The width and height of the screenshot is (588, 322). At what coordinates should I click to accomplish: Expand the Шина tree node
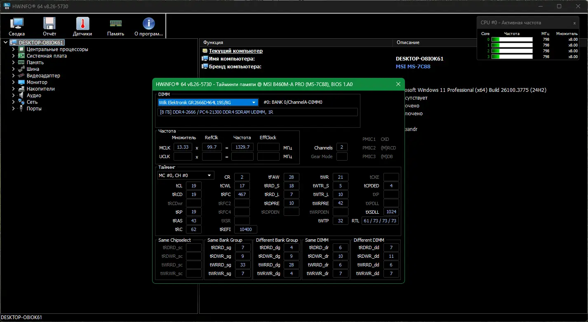(13, 69)
